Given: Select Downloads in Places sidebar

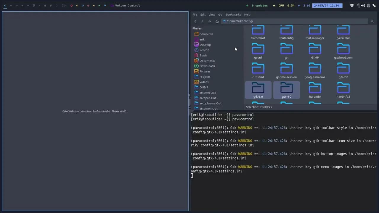Looking at the screenshot, I should 207,66.
